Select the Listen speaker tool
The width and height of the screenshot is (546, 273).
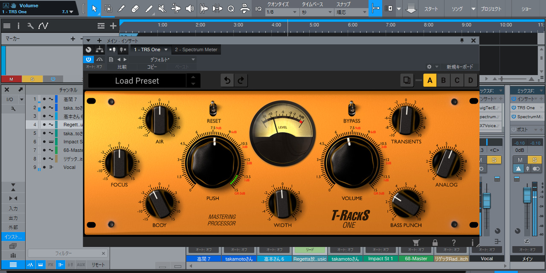point(190,9)
